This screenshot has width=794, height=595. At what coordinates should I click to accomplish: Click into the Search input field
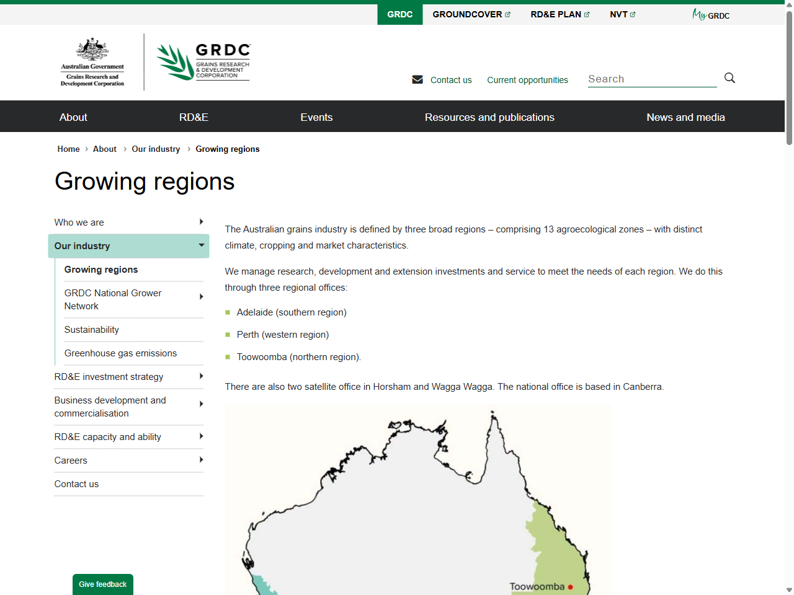[652, 79]
